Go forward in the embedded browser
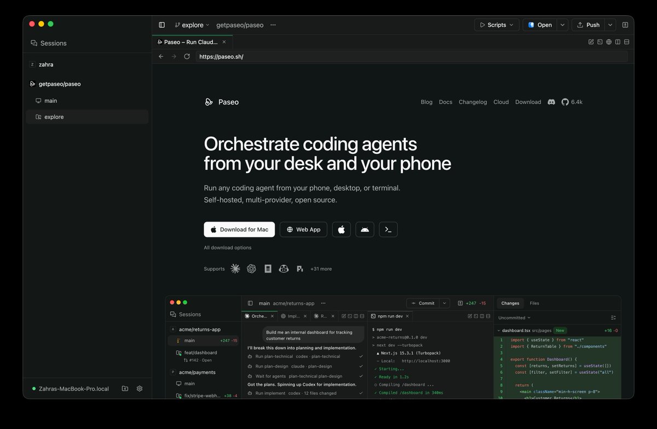This screenshot has height=429, width=657. pos(174,56)
